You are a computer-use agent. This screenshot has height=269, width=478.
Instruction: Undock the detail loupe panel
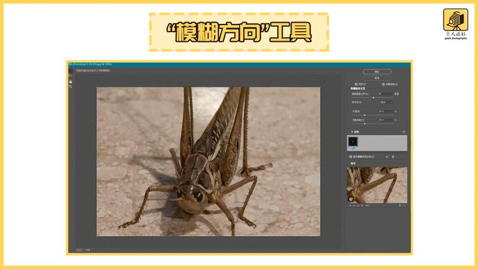pos(400,206)
